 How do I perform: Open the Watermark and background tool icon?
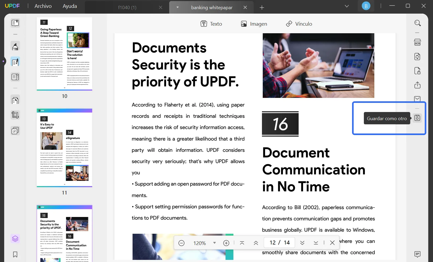(x=15, y=131)
